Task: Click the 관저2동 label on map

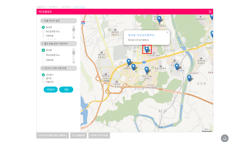Action: 138,89
